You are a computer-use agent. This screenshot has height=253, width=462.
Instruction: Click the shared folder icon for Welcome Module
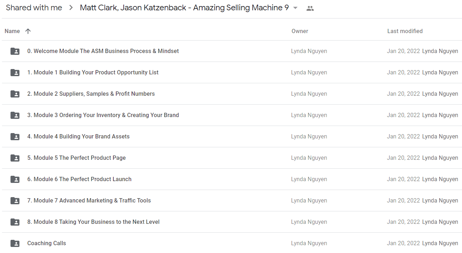coord(15,51)
